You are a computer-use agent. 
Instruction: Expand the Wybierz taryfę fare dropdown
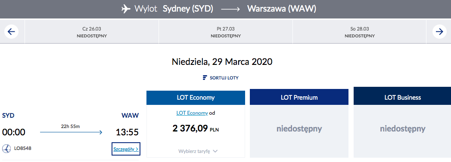point(198,151)
